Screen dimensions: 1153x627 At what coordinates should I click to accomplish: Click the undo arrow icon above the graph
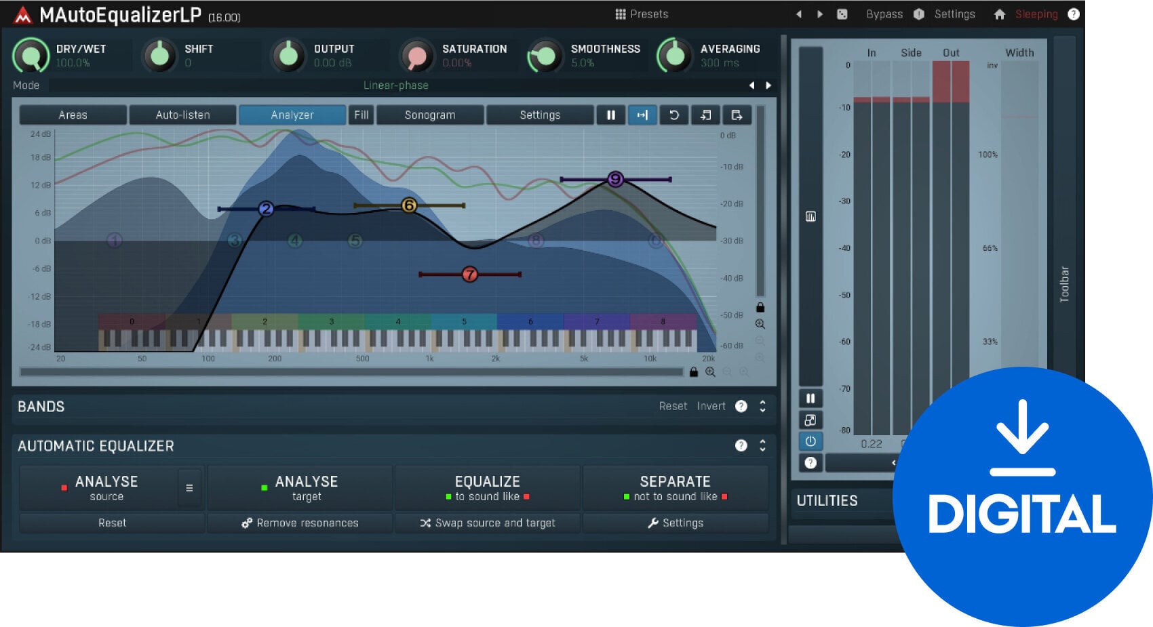coord(674,115)
